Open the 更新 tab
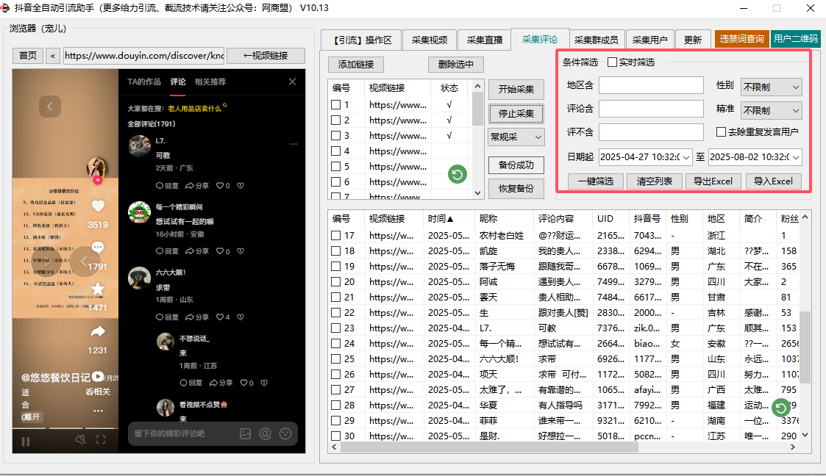 pyautogui.click(x=693, y=40)
